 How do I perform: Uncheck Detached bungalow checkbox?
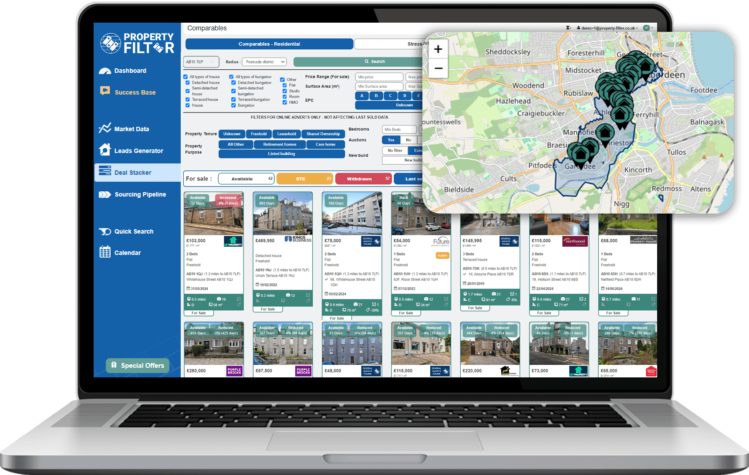[233, 82]
